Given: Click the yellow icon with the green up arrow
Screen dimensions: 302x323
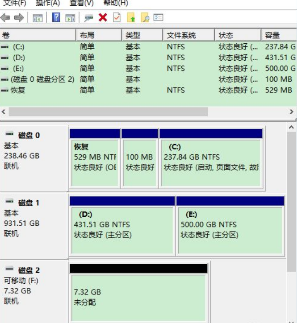Looking at the screenshot, I should tap(131, 17).
